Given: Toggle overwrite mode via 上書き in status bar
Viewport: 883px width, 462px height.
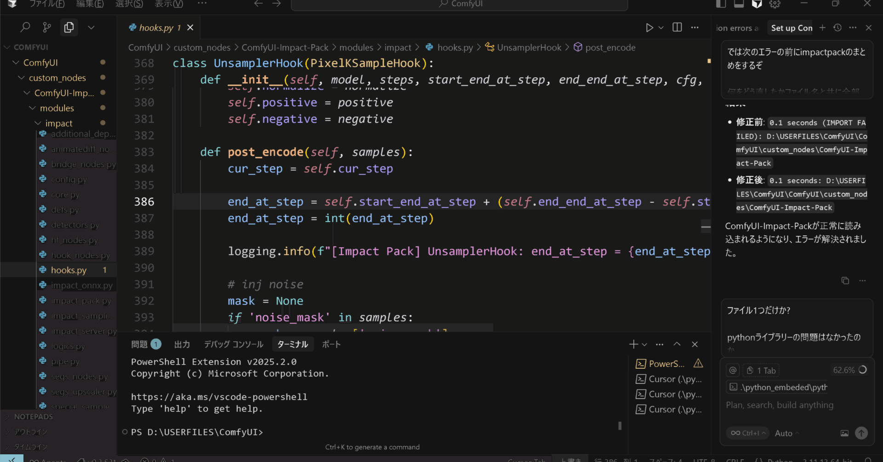Looking at the screenshot, I should tap(570, 459).
